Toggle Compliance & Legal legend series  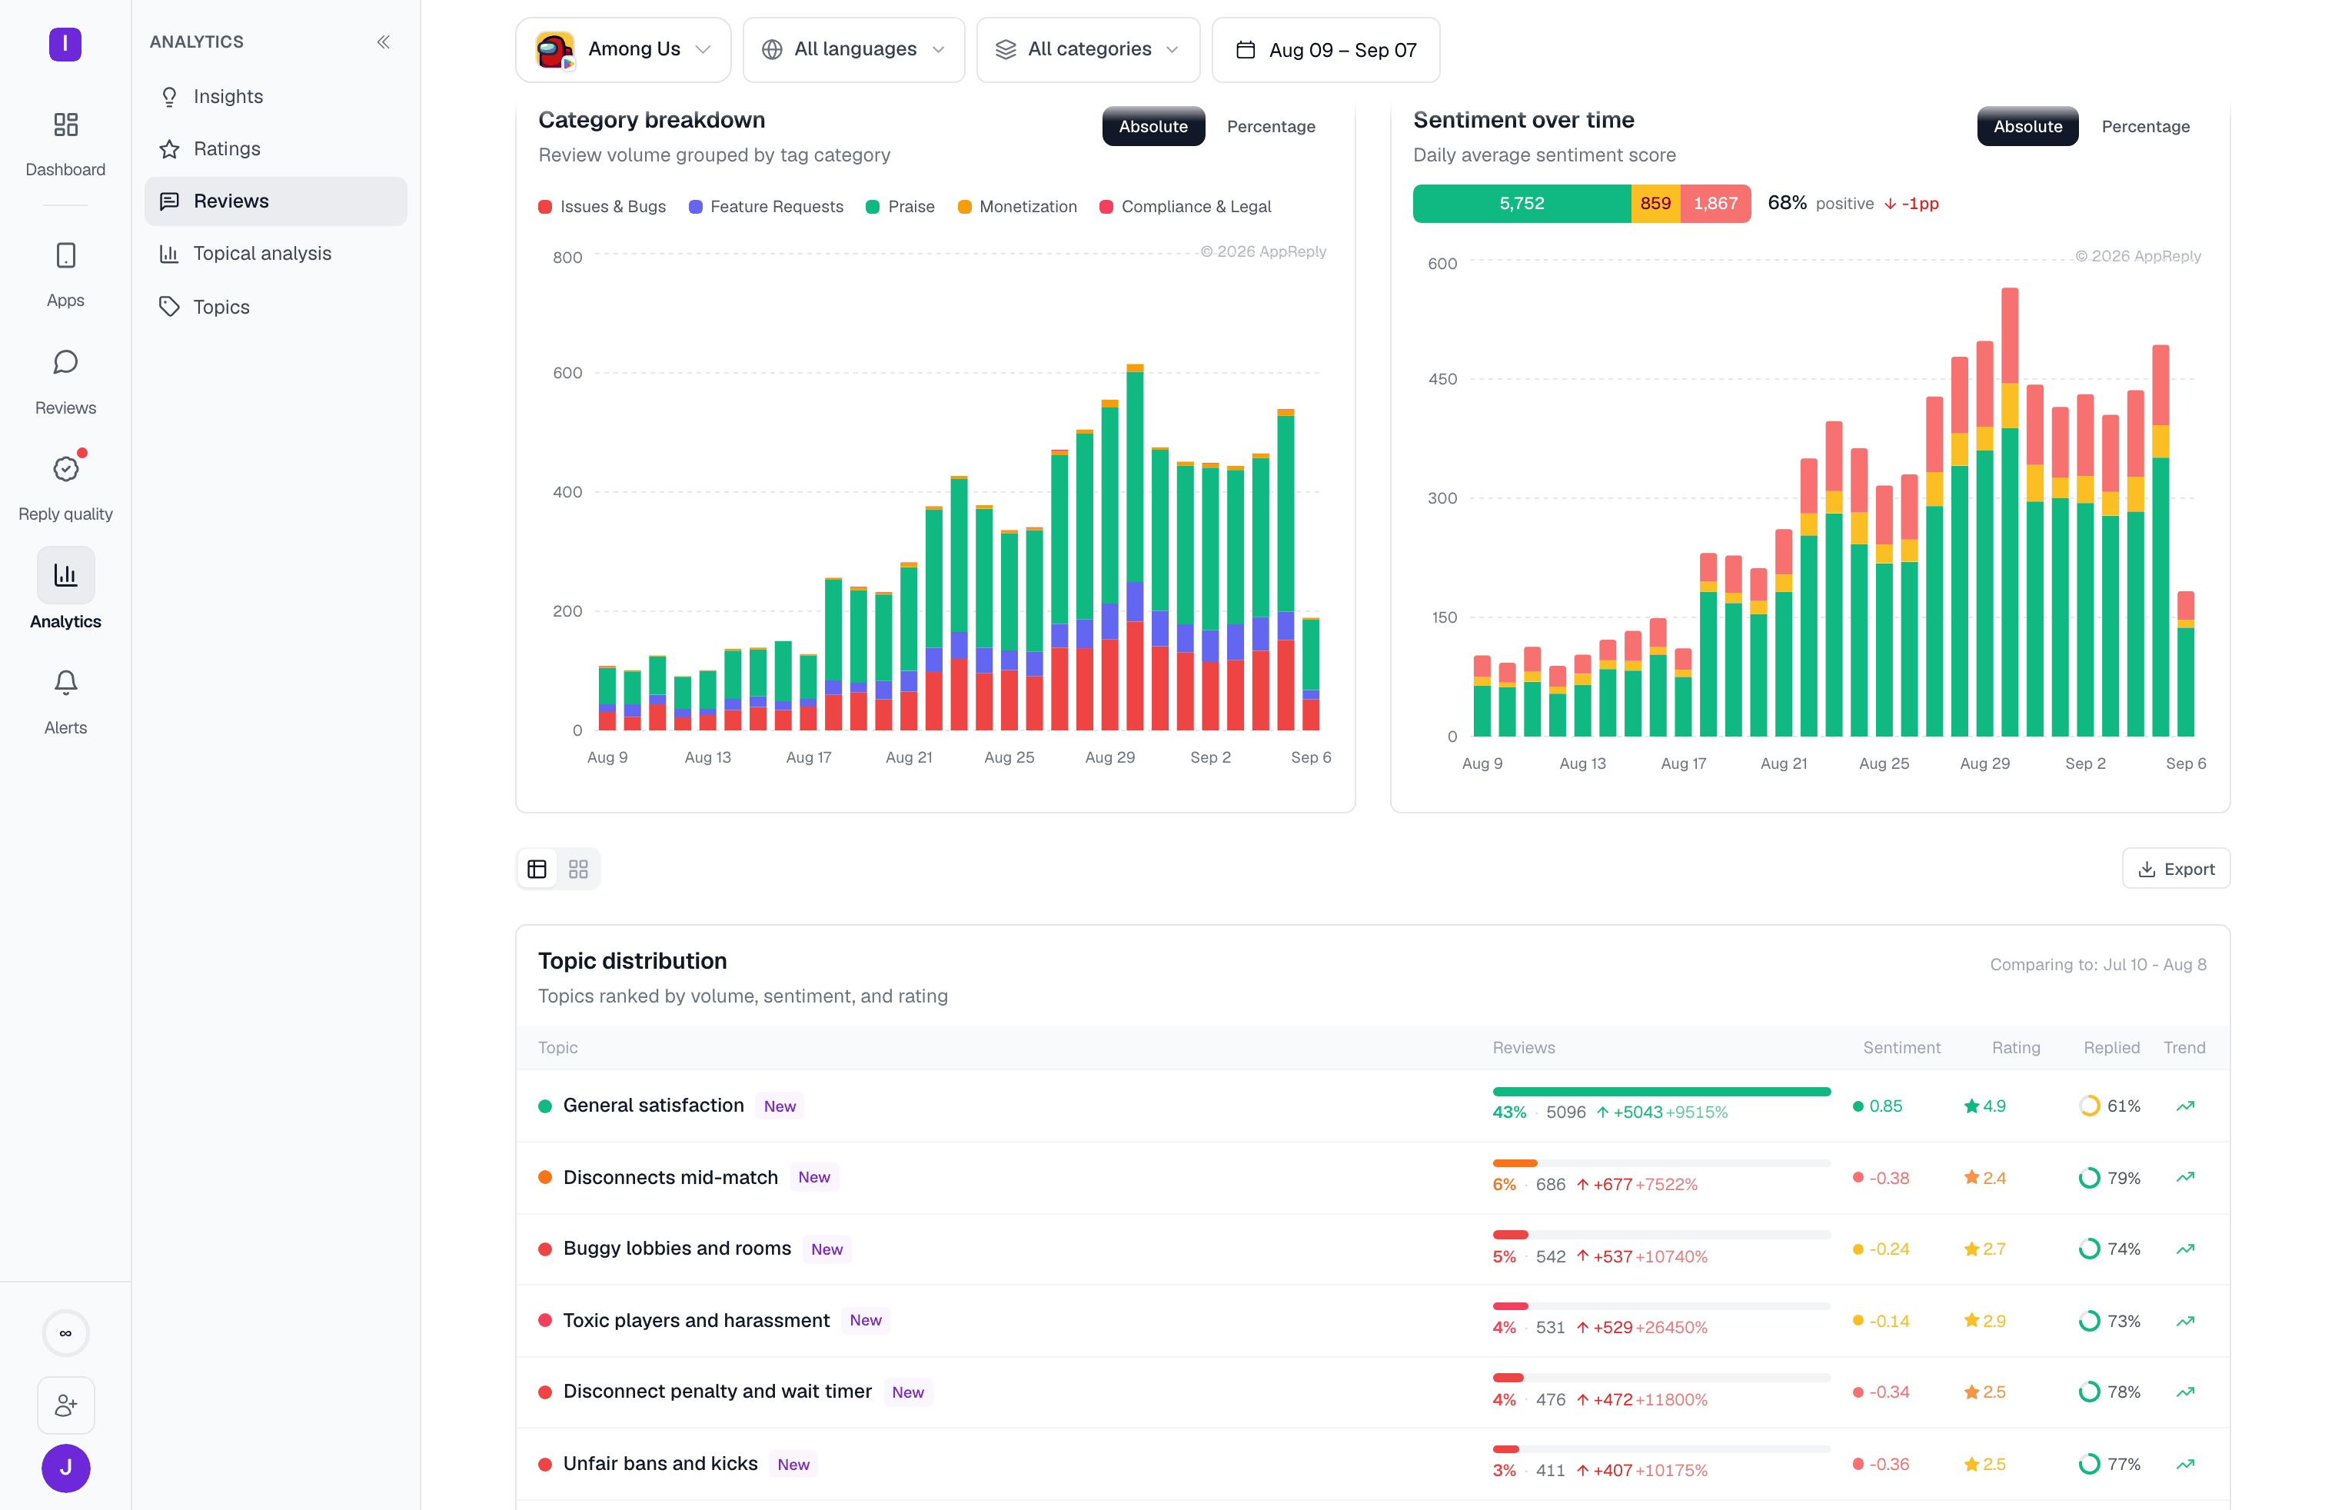click(x=1185, y=206)
